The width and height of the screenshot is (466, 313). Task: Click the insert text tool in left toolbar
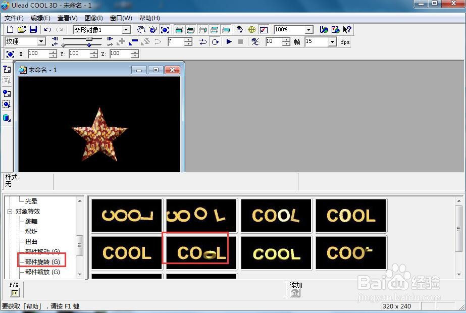pos(7,69)
